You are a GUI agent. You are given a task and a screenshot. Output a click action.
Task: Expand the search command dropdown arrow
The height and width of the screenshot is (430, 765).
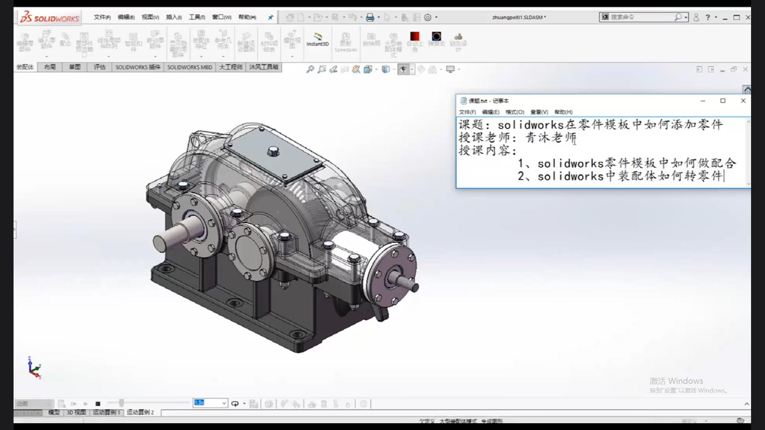point(686,17)
